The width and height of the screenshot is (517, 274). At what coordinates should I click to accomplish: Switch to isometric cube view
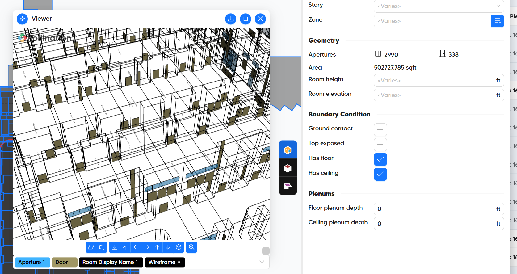[x=179, y=247]
